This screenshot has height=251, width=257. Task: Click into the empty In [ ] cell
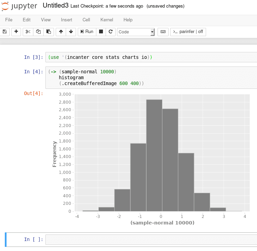click(x=151, y=240)
